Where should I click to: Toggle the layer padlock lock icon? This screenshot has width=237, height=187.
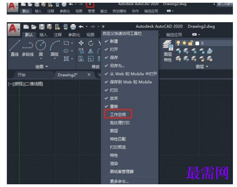[x=190, y=43]
